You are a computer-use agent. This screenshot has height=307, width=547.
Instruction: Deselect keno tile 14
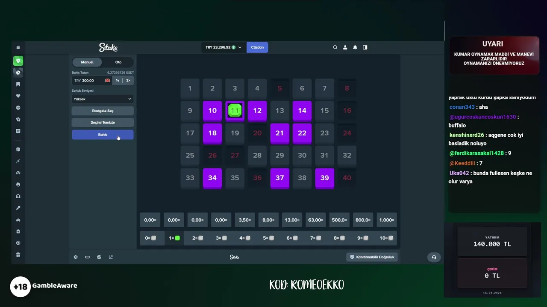tap(302, 111)
